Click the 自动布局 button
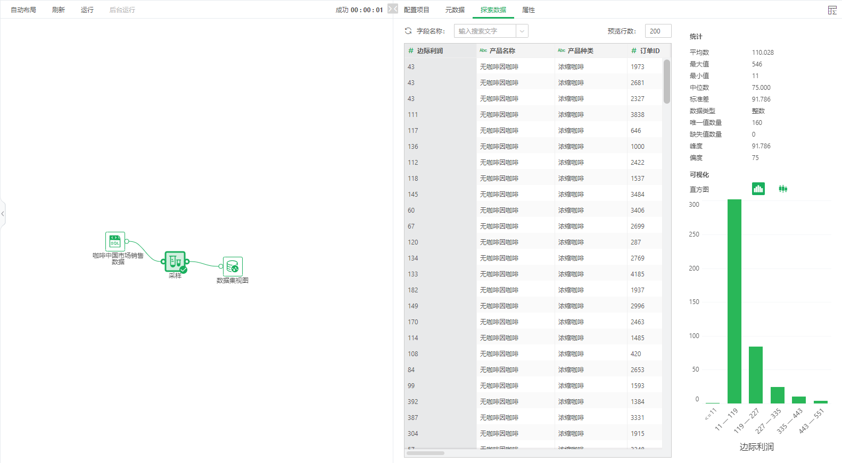Screen dimensions: 842x463 point(23,10)
